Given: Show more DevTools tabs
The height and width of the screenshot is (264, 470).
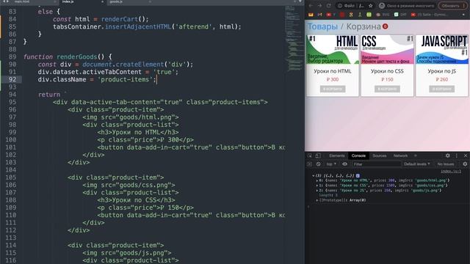Looking at the screenshot, I should pyautogui.click(x=416, y=155).
